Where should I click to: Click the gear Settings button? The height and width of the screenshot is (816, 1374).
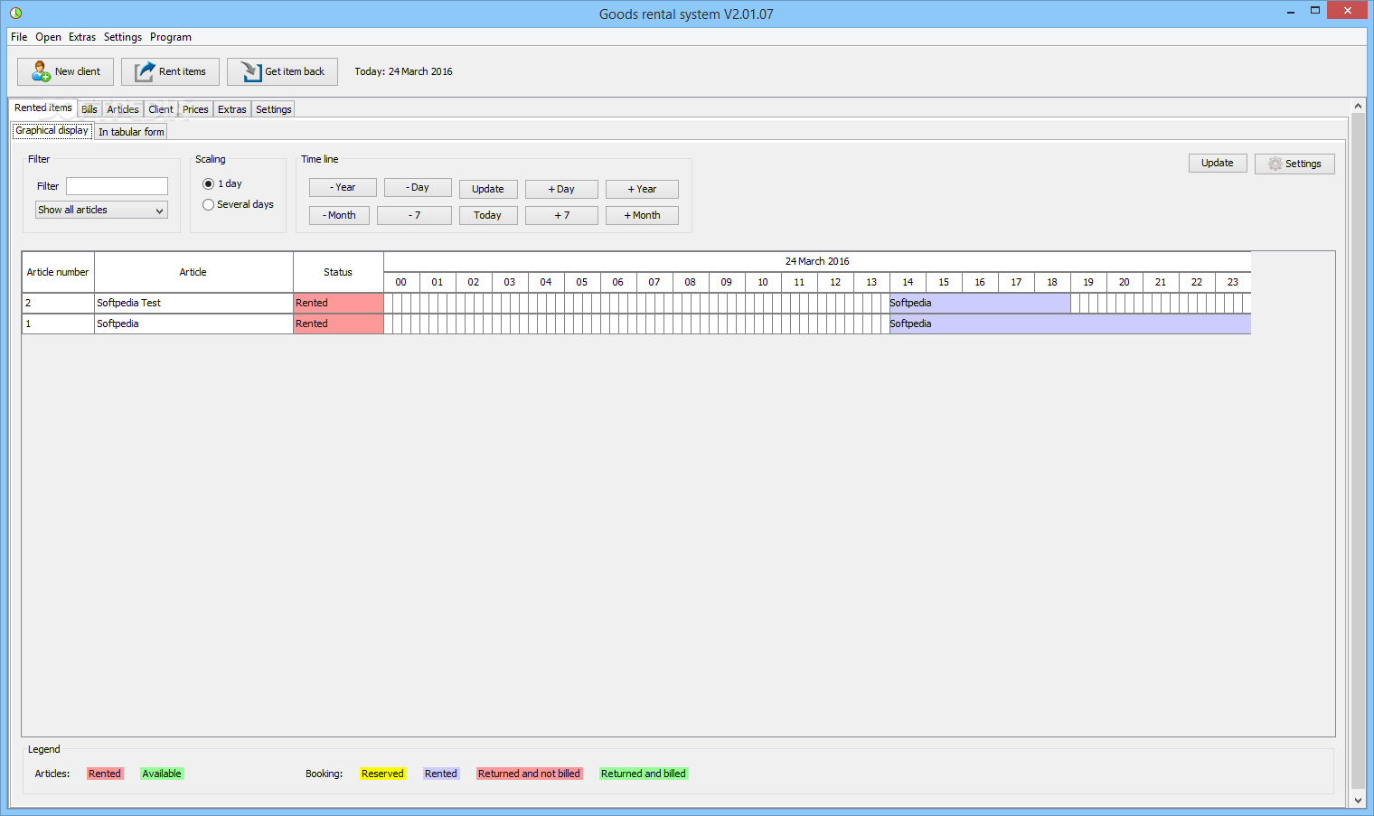pyautogui.click(x=1294, y=164)
